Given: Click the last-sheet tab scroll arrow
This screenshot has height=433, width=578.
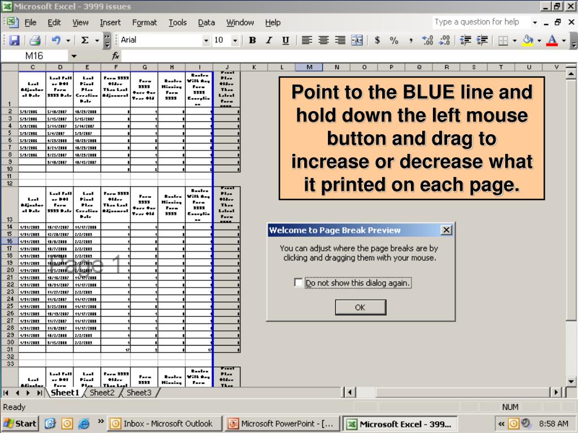Looking at the screenshot, I should pyautogui.click(x=39, y=393).
